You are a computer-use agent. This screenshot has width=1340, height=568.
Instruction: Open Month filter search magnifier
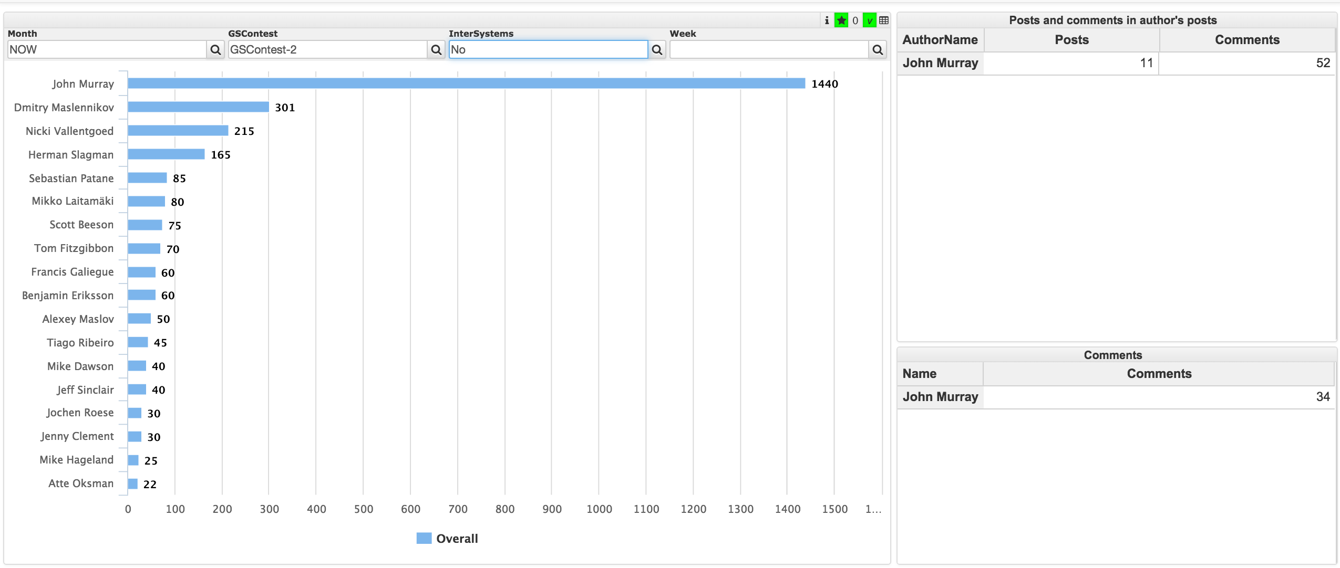coord(215,50)
